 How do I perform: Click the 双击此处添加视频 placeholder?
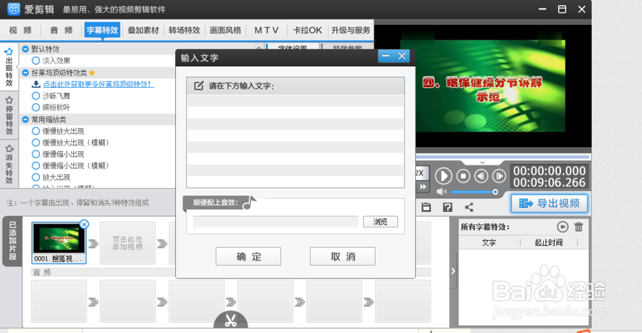128,243
